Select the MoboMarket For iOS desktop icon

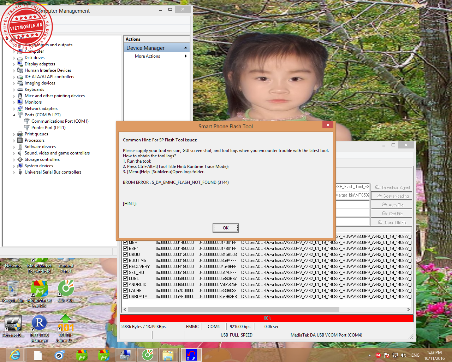(39, 289)
